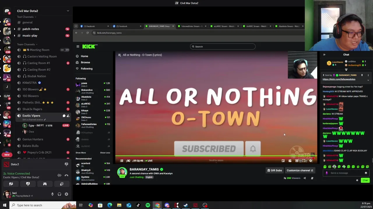The width and height of the screenshot is (373, 209).
Task: Open FafaowaDotes channel in Following list
Action: (x=93, y=125)
